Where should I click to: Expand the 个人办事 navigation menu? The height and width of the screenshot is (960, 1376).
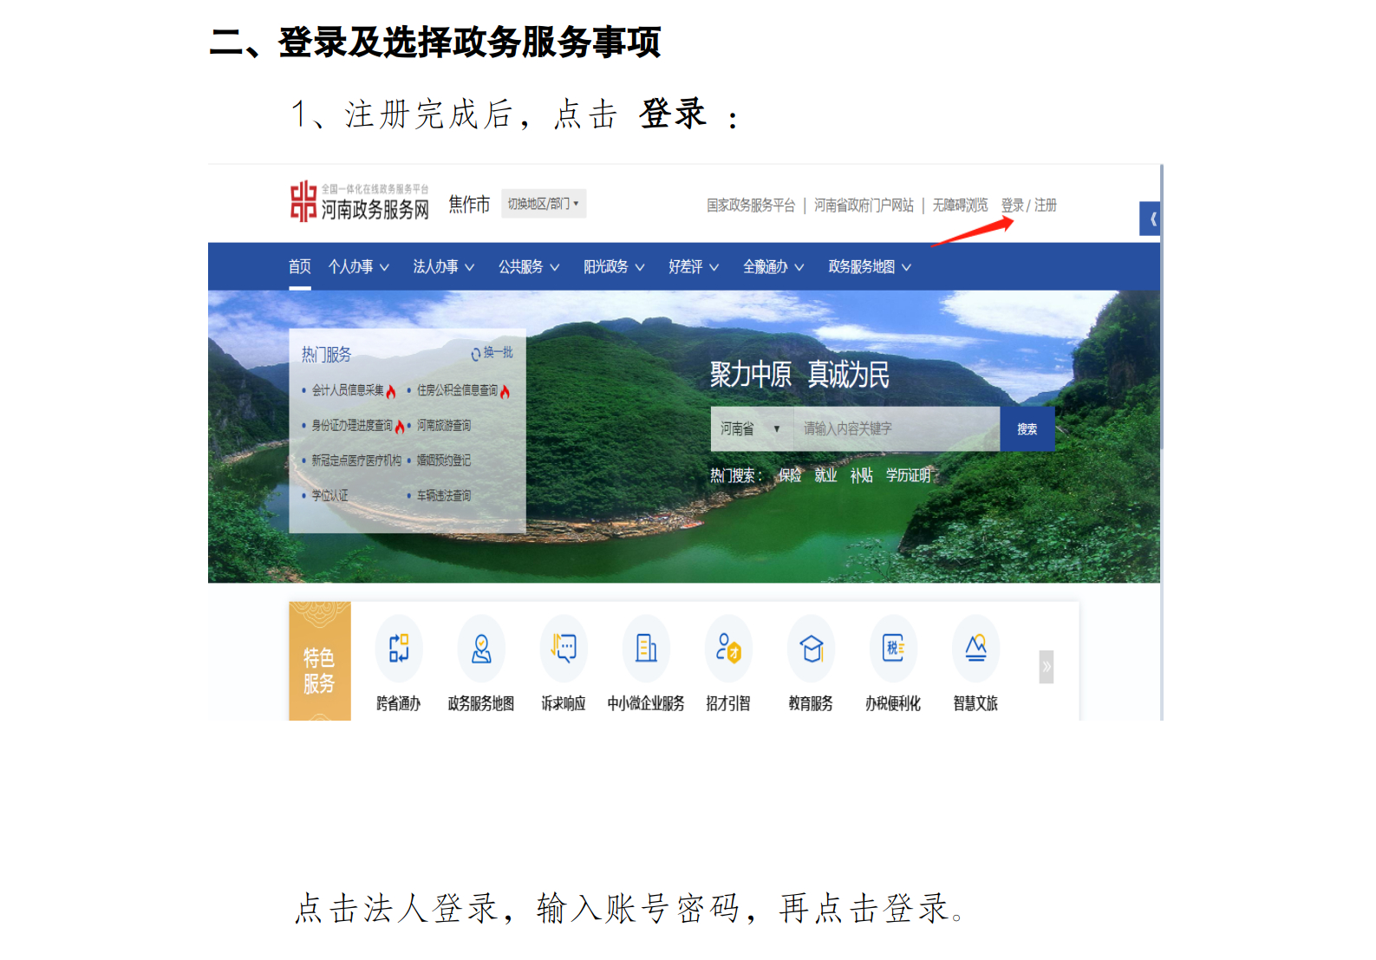coord(358,267)
